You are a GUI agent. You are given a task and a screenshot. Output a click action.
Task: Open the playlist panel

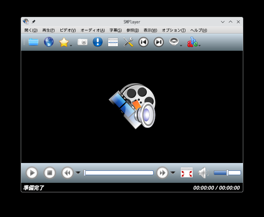coord(113,42)
